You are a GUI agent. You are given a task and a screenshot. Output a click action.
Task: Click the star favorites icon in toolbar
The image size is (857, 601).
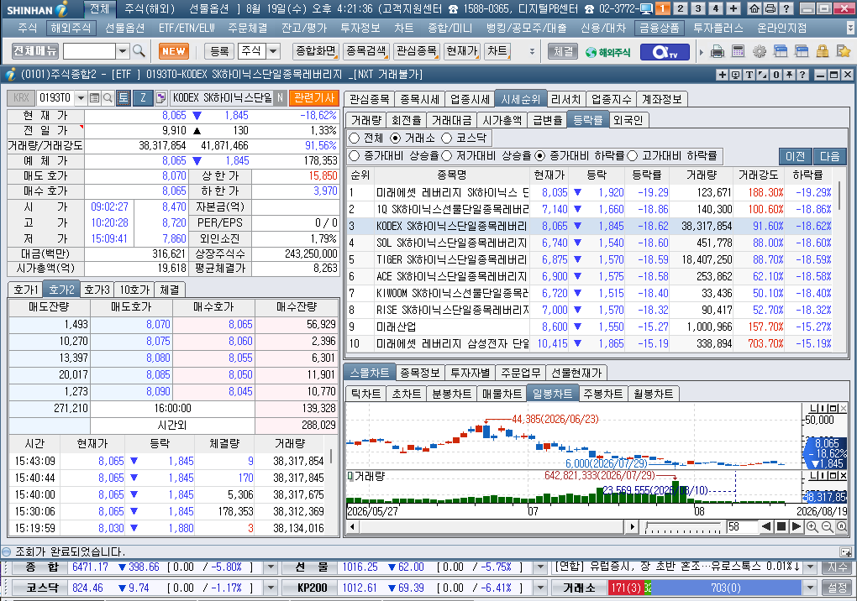coord(844,52)
